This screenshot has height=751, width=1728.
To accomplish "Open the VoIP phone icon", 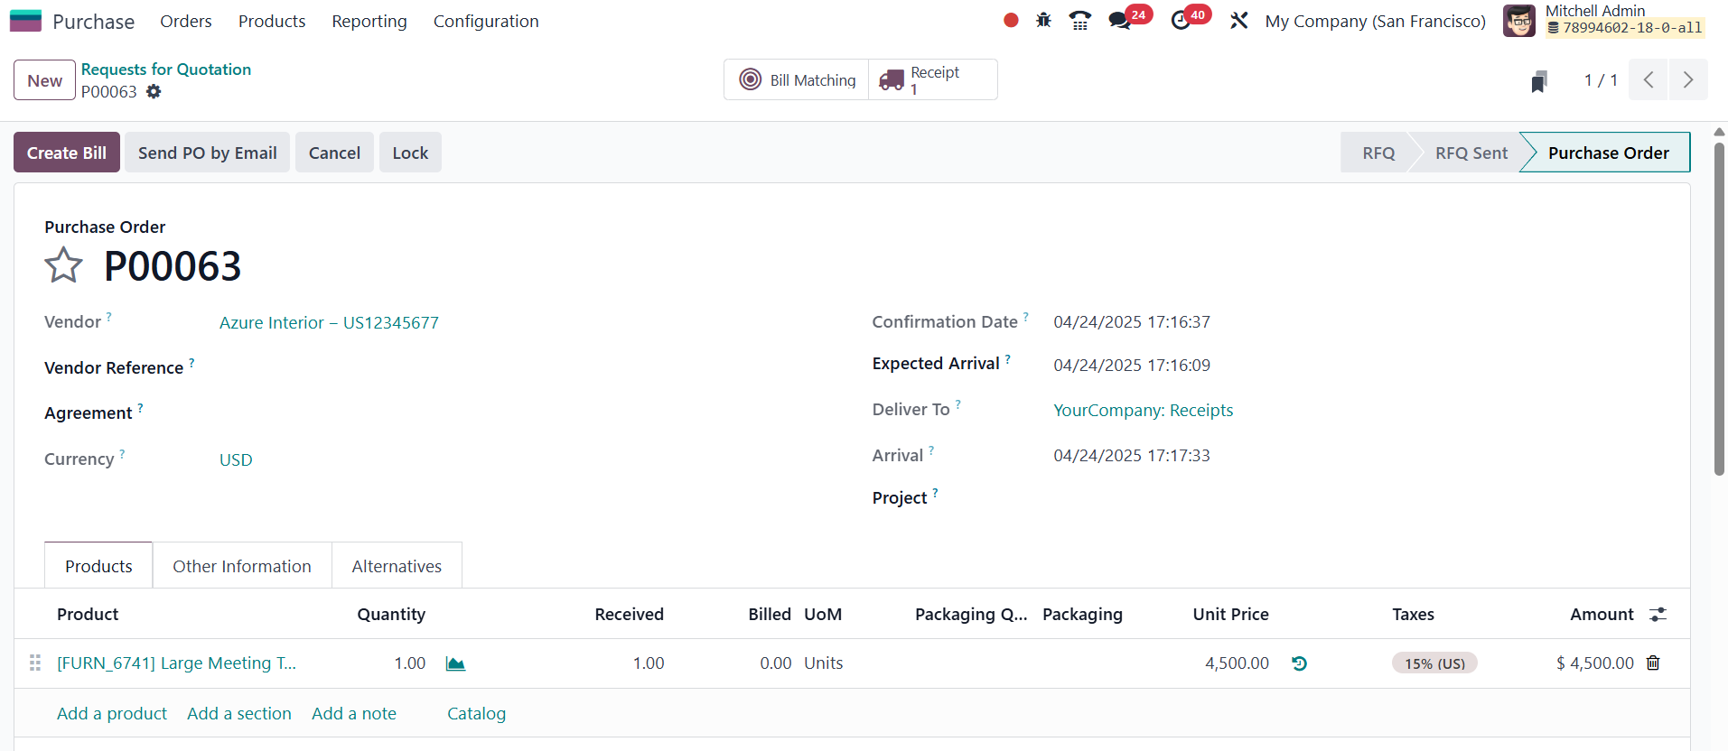I will coord(1079,20).
